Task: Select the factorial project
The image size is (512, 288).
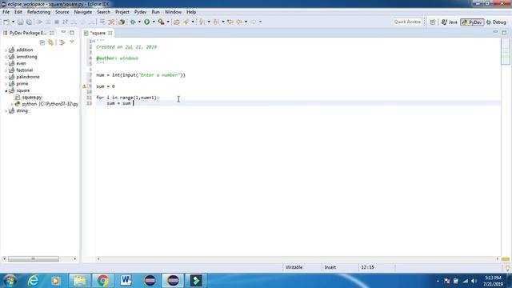Action: (25, 70)
